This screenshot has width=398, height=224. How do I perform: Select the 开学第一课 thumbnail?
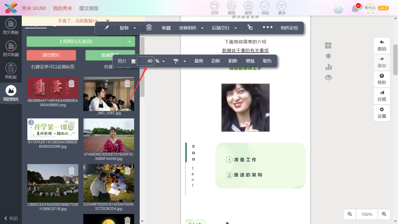53,129
